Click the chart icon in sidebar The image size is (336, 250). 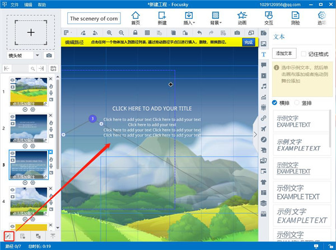pyautogui.click(x=264, y=97)
